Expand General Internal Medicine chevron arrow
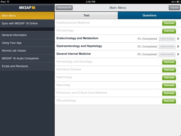Screen dimensions: 181x136 178,54
